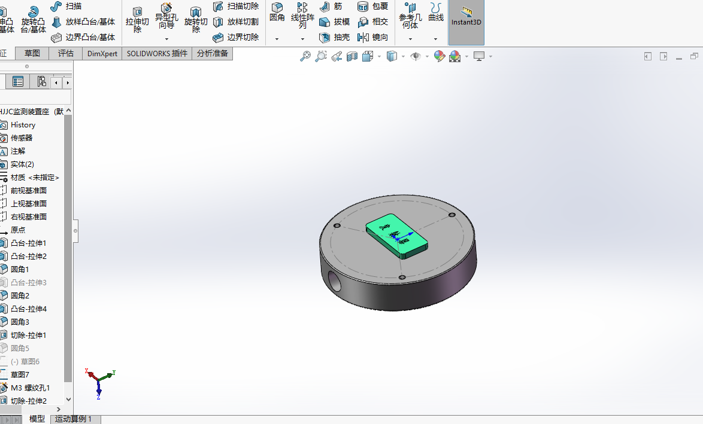Click the Display Style icon
703x424 pixels.
coord(392,56)
